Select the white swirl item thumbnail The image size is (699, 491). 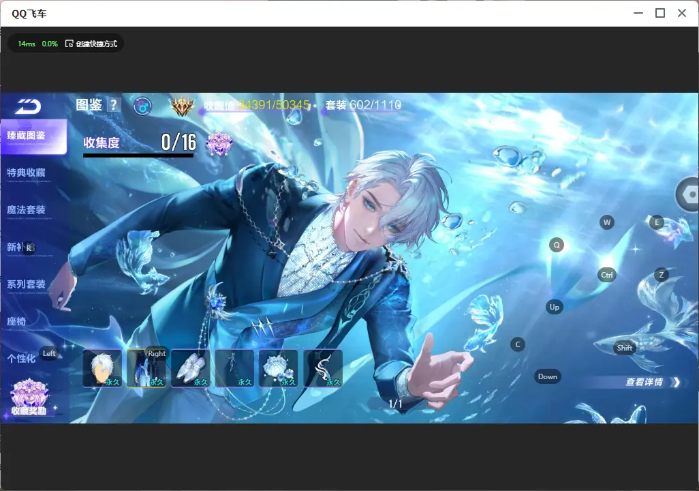323,368
